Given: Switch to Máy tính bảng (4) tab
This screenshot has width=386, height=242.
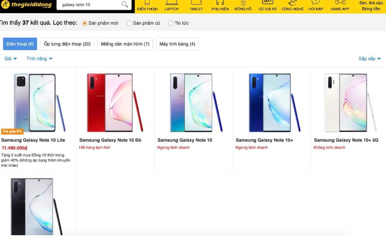Looking at the screenshot, I should point(177,44).
